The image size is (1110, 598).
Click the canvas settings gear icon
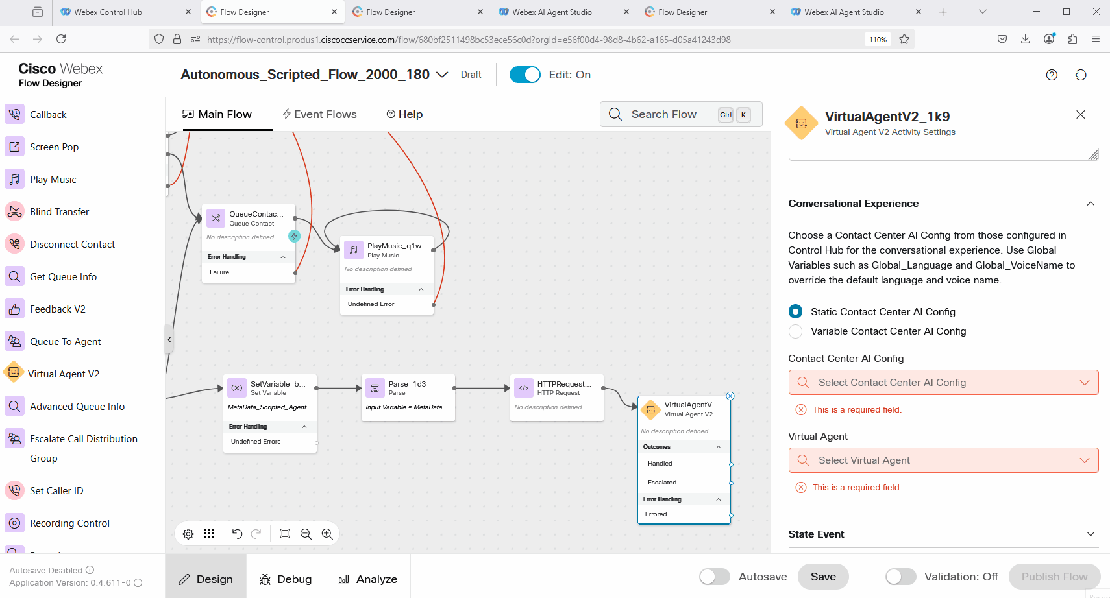point(188,534)
